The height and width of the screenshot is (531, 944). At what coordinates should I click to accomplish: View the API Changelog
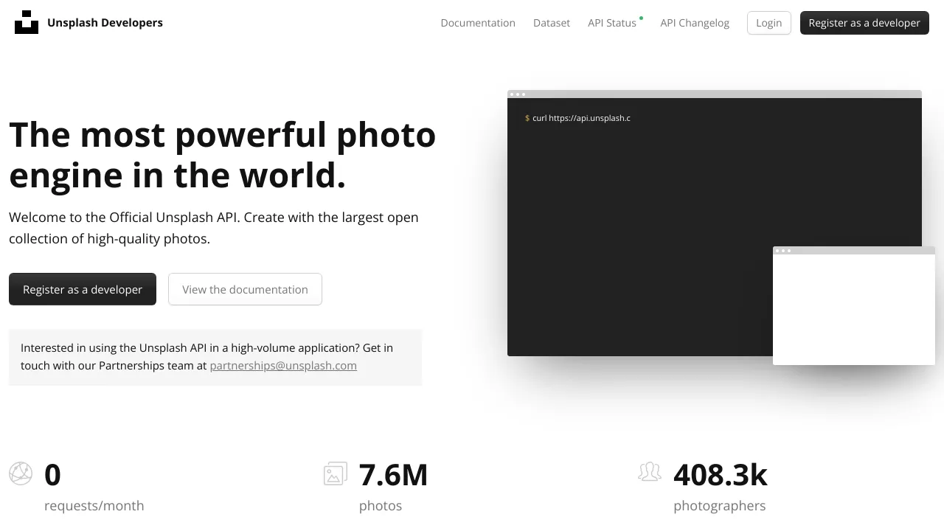click(695, 23)
